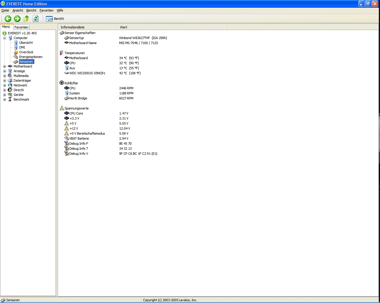The width and height of the screenshot is (380, 303).
Task: Click value 2446 RPM
Action: 126,88
